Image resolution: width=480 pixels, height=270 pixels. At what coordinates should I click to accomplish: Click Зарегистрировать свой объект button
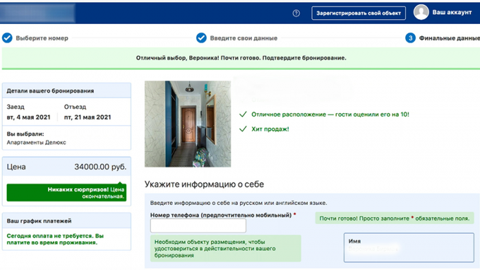pyautogui.click(x=359, y=13)
